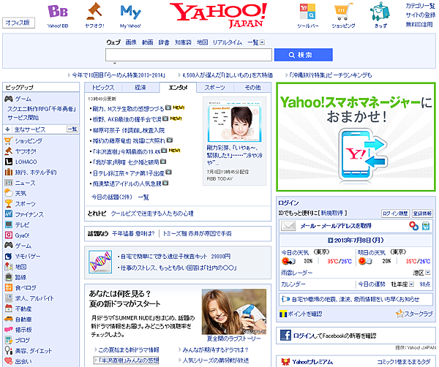The image size is (439, 367).
Task: Select 動画 search type
Action: [x=147, y=42]
